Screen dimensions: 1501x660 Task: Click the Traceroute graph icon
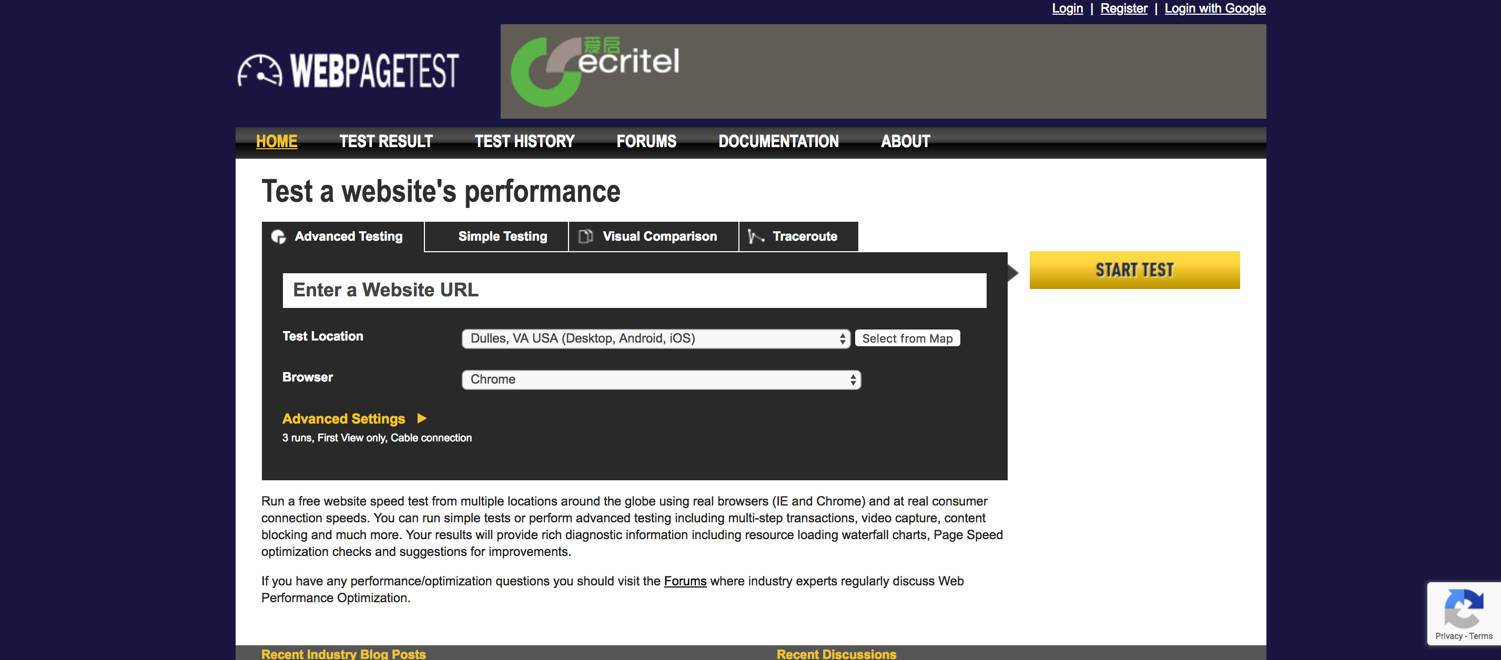pos(755,236)
